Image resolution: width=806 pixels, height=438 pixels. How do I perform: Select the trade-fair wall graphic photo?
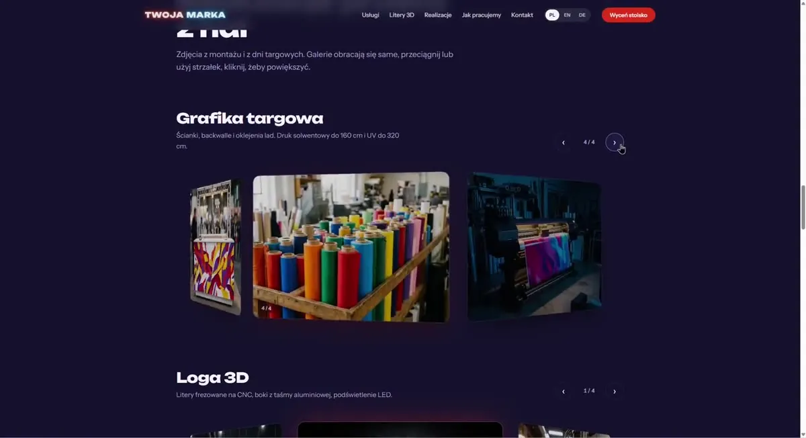tap(216, 247)
